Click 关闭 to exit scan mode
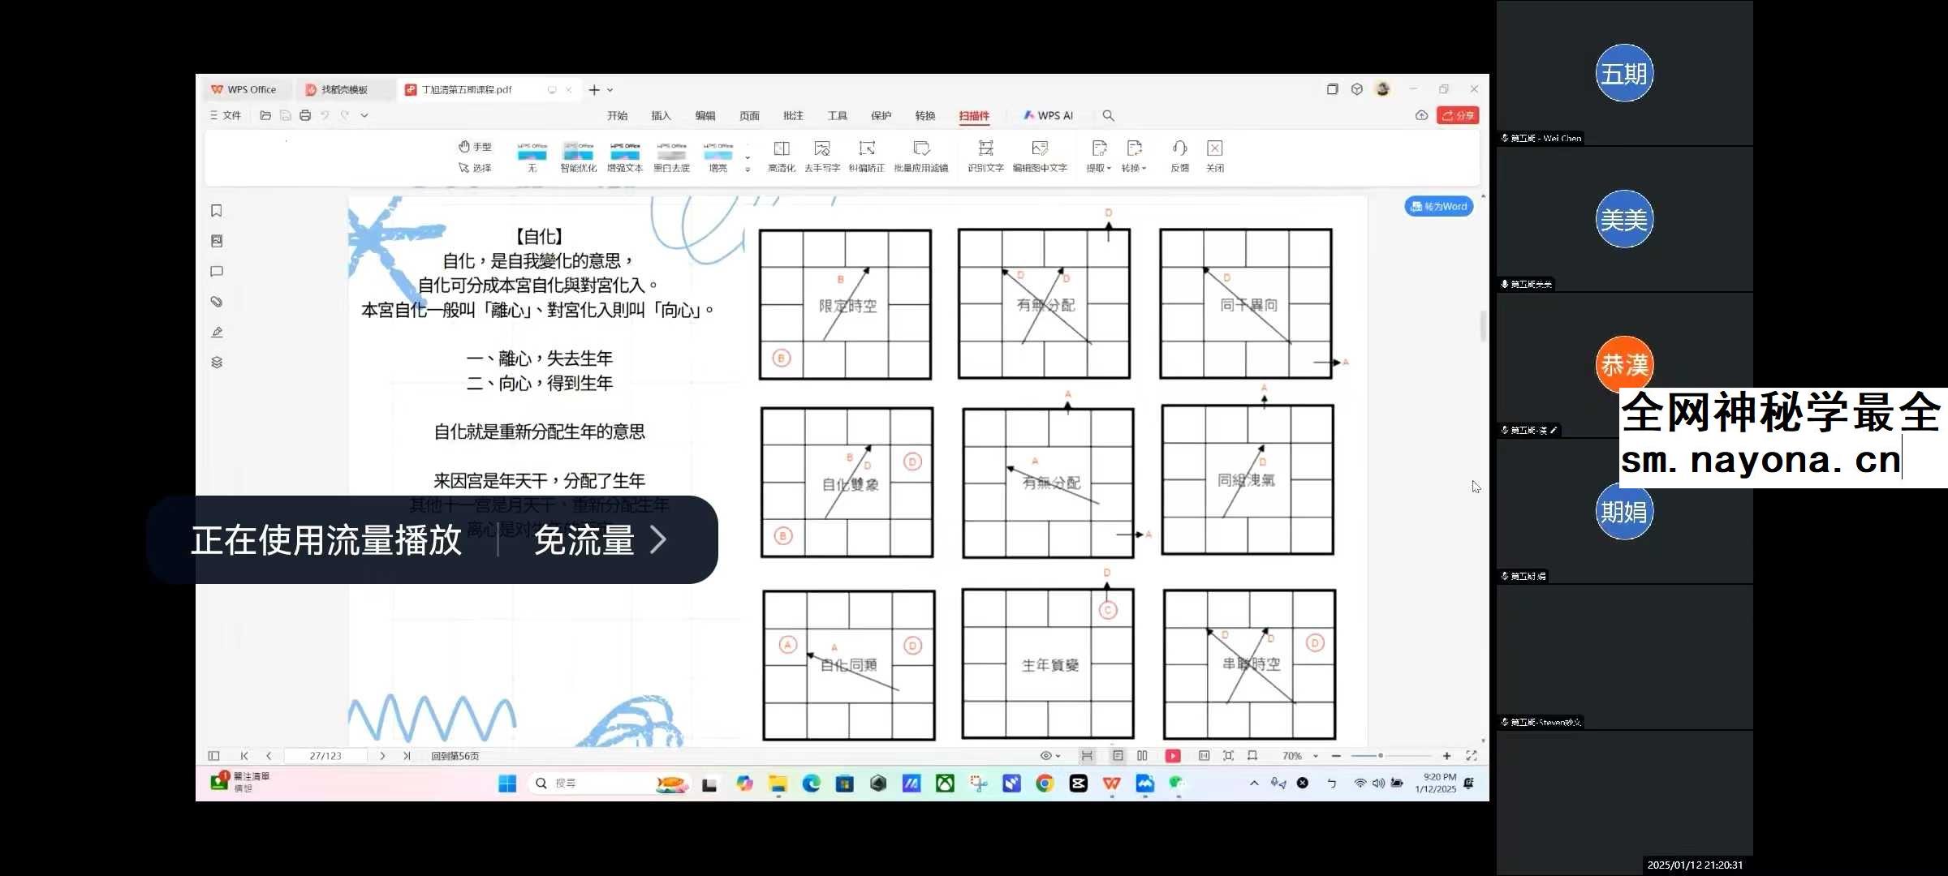 coord(1214,157)
